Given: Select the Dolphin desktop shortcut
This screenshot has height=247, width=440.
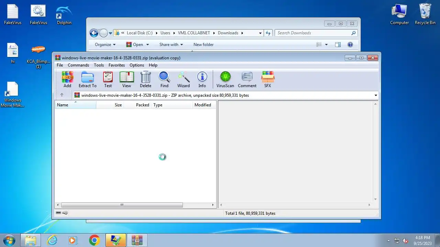Looking at the screenshot, I should tap(64, 15).
